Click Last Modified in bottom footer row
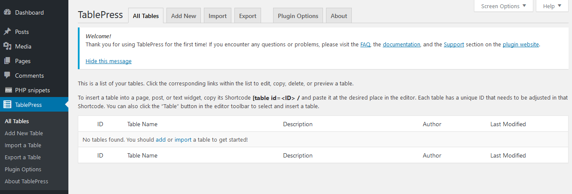 [x=508, y=155]
